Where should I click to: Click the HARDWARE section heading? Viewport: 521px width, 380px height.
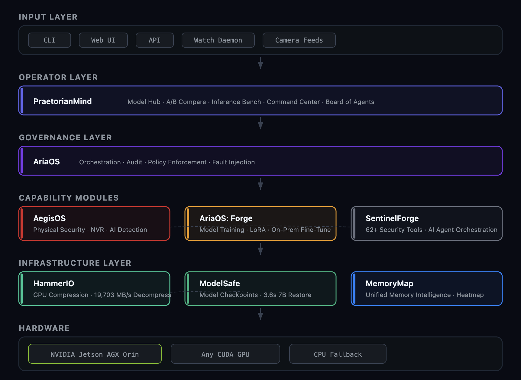tap(44, 328)
